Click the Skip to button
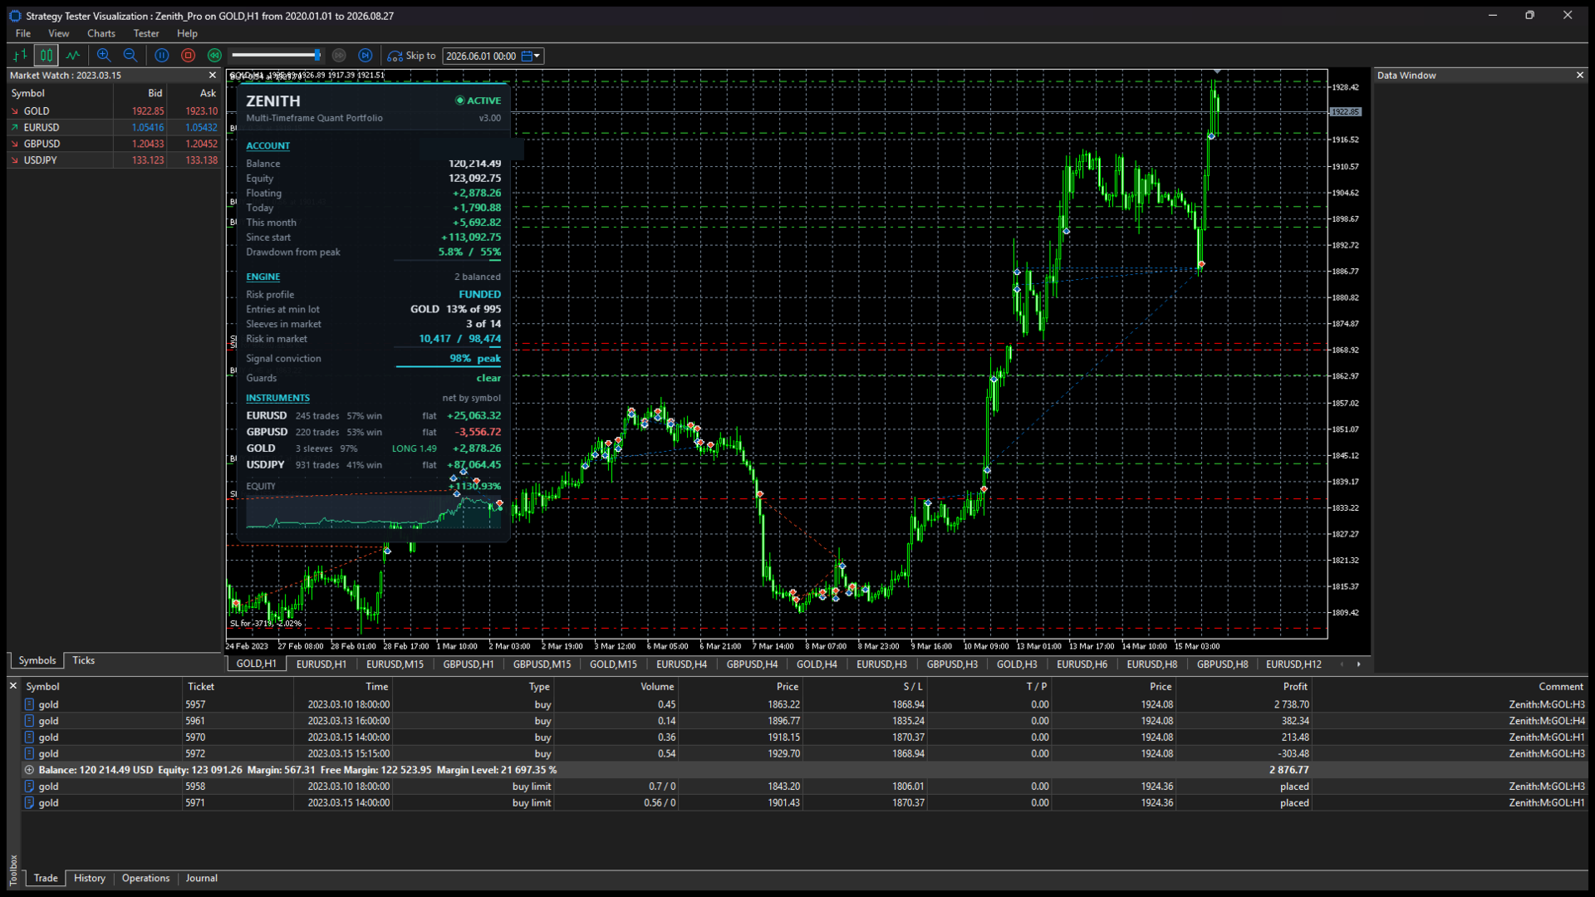This screenshot has width=1595, height=897. (x=412, y=56)
